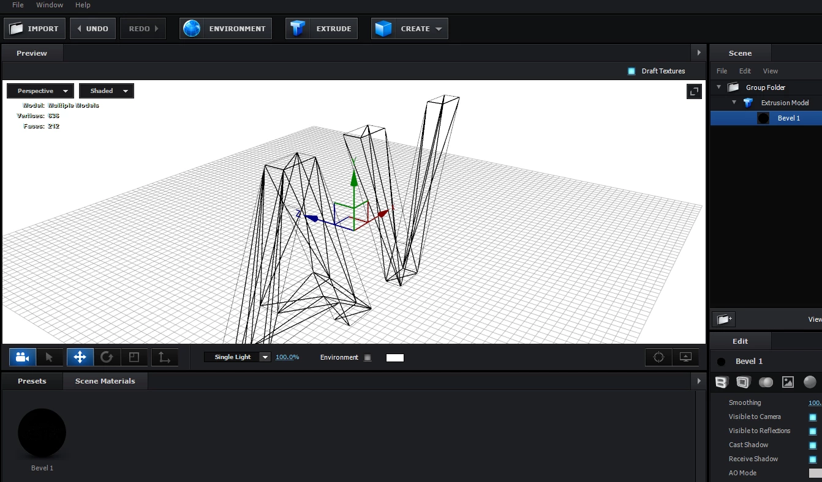This screenshot has width=822, height=482.
Task: Open the bevel outline icon in Edit panel
Action: [743, 382]
